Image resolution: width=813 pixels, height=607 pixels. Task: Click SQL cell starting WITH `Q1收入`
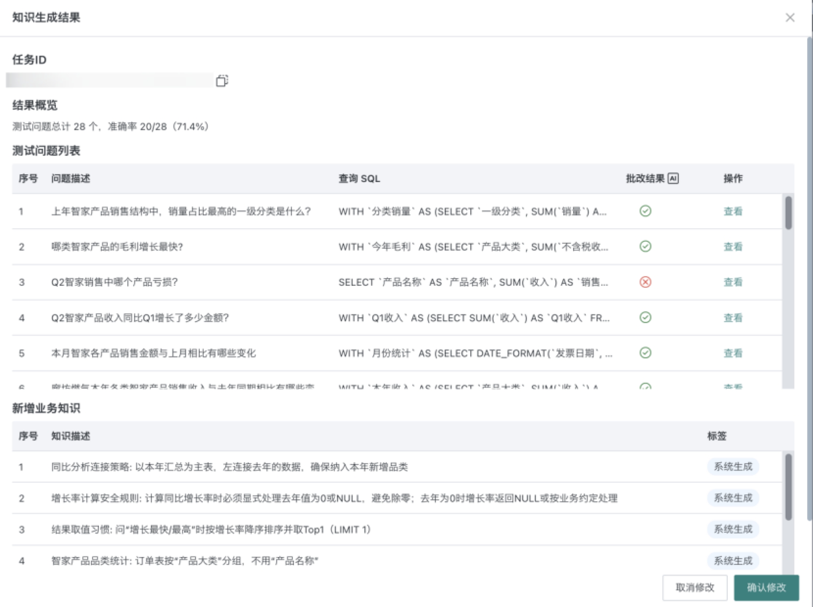(x=474, y=318)
